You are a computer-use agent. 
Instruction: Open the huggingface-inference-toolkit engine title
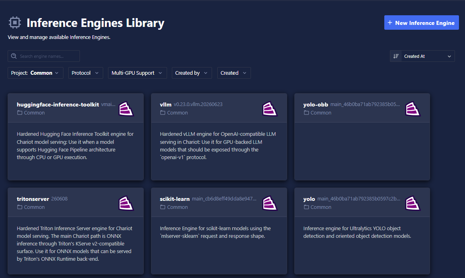click(58, 104)
